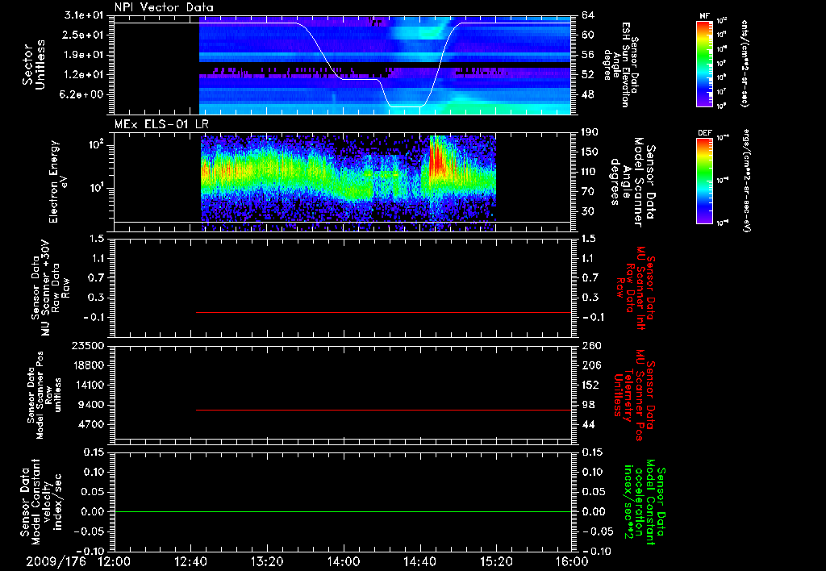Select the "Sector Unitless" axis title
The height and width of the screenshot is (571, 826).
pyautogui.click(x=33, y=65)
